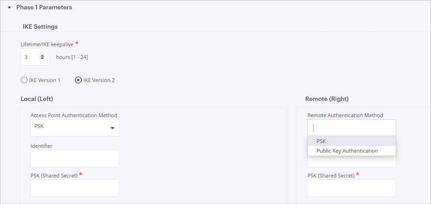Collapse the Phase 1 Parameters triangle

tap(9, 8)
